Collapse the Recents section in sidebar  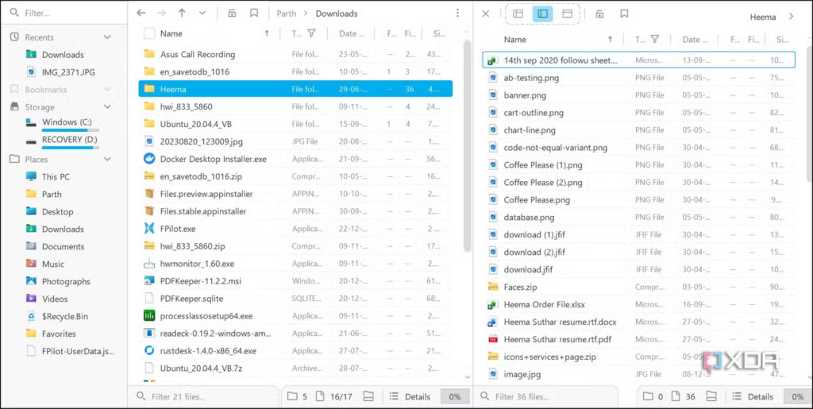[107, 37]
